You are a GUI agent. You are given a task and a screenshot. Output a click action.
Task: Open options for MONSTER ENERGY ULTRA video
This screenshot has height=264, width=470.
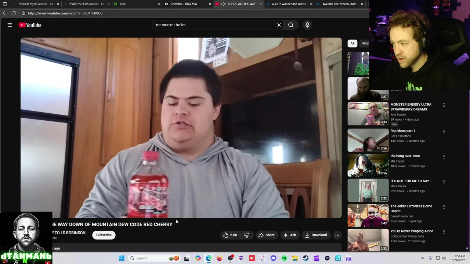444,105
